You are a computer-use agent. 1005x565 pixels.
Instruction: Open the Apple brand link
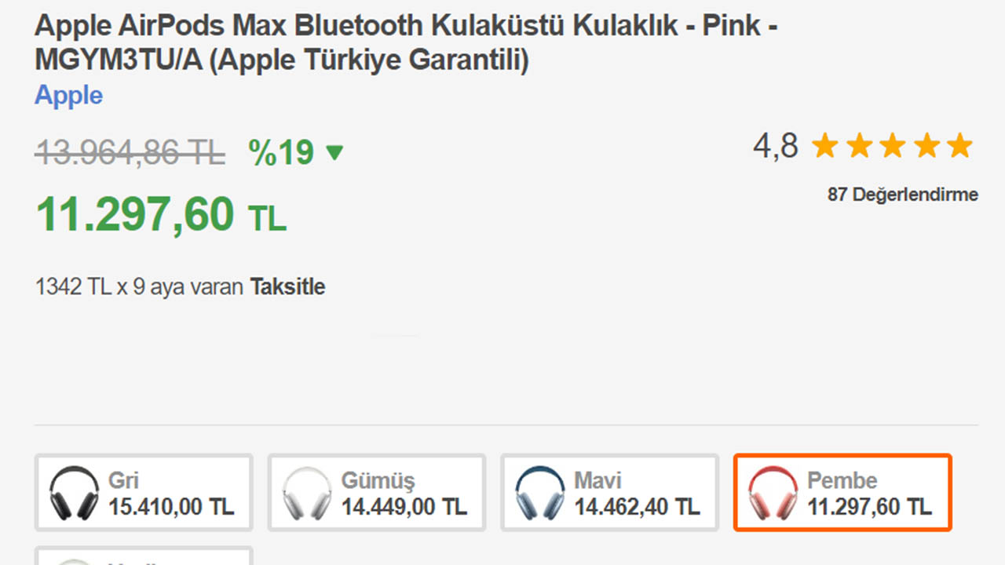tap(68, 96)
